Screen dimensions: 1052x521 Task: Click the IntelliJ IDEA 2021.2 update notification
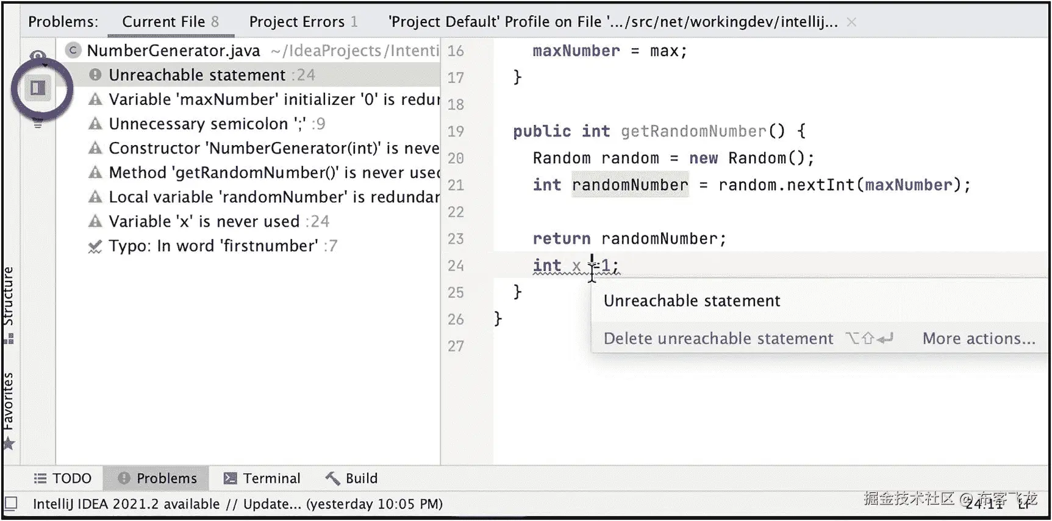pyautogui.click(x=238, y=504)
